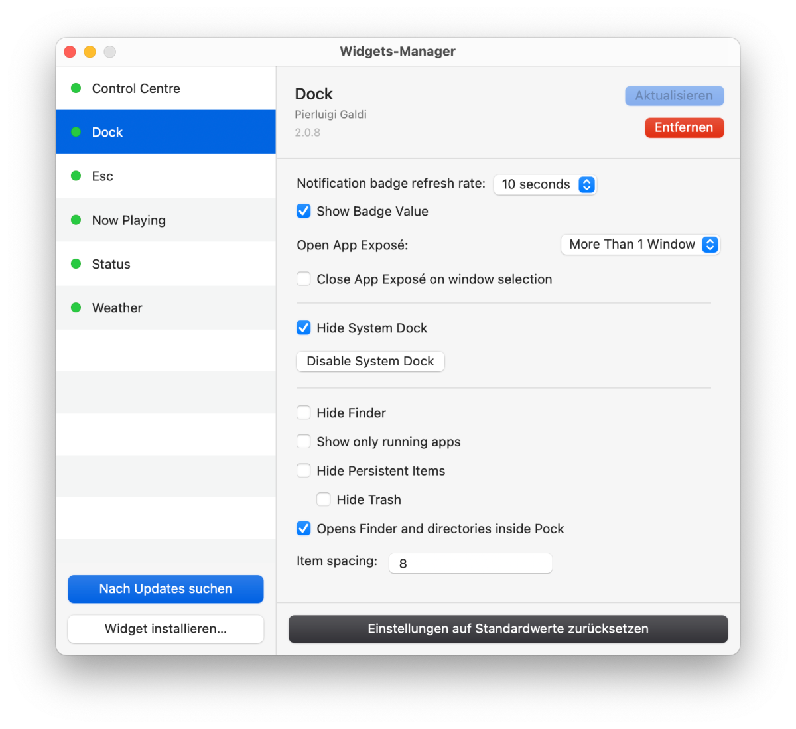Open the 10 seconds refresh rate dropdown
Viewport: 796px width, 729px height.
coord(545,184)
